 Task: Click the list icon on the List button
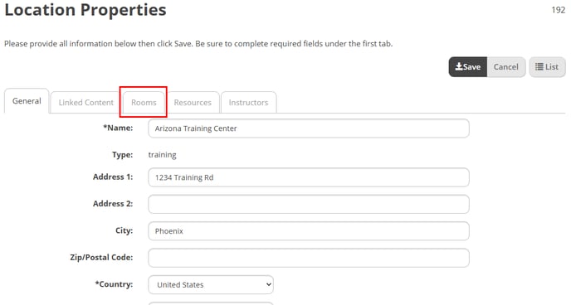click(x=539, y=66)
